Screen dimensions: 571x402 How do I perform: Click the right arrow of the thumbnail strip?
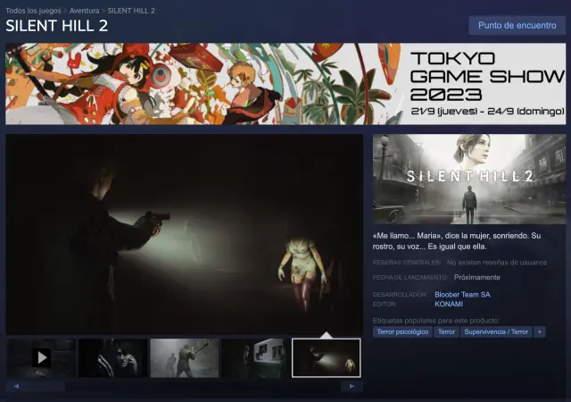pyautogui.click(x=352, y=386)
